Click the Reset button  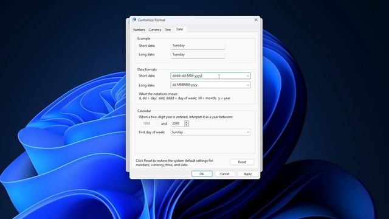(x=242, y=162)
